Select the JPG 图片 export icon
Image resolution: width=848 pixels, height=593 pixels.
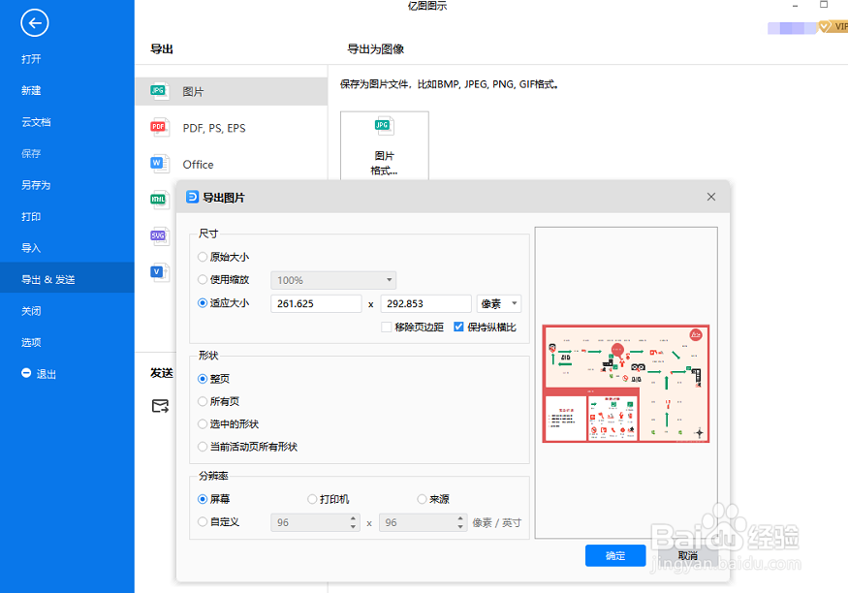(x=160, y=91)
